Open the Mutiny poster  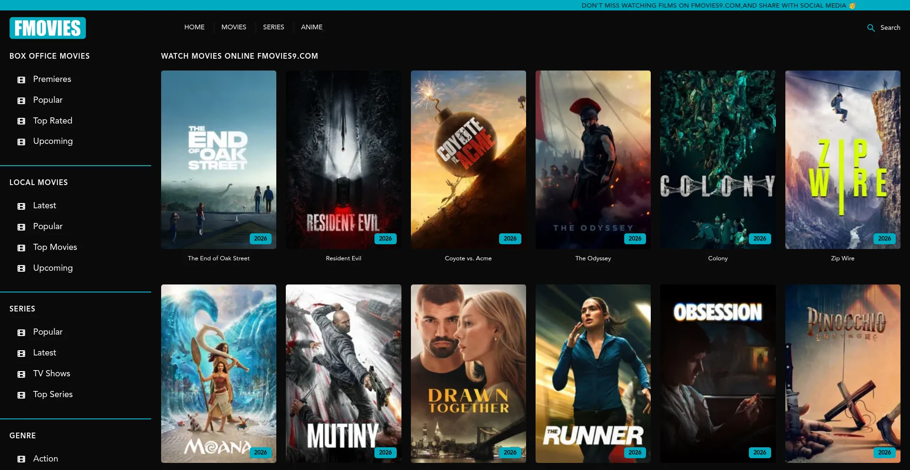click(x=343, y=373)
